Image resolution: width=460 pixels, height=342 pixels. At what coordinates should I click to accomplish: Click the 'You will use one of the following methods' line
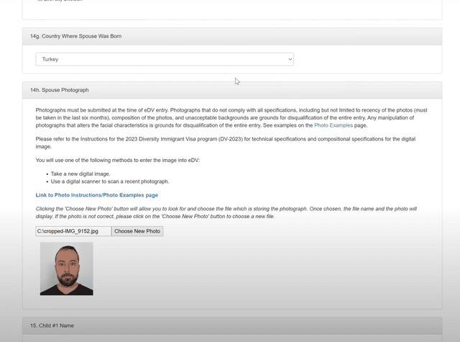tap(118, 161)
